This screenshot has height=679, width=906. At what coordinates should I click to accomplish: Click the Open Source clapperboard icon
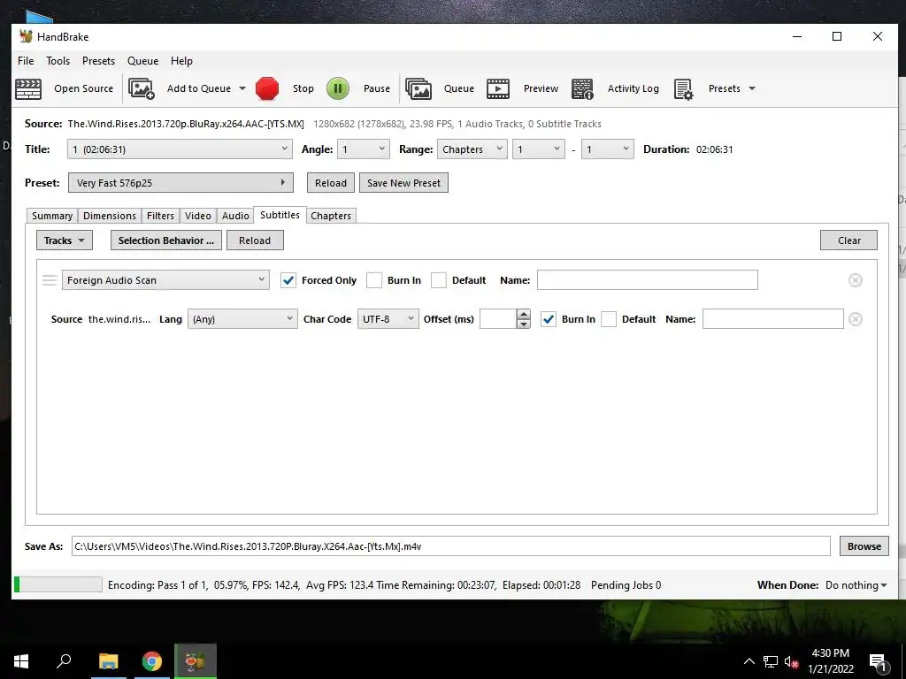click(x=27, y=89)
